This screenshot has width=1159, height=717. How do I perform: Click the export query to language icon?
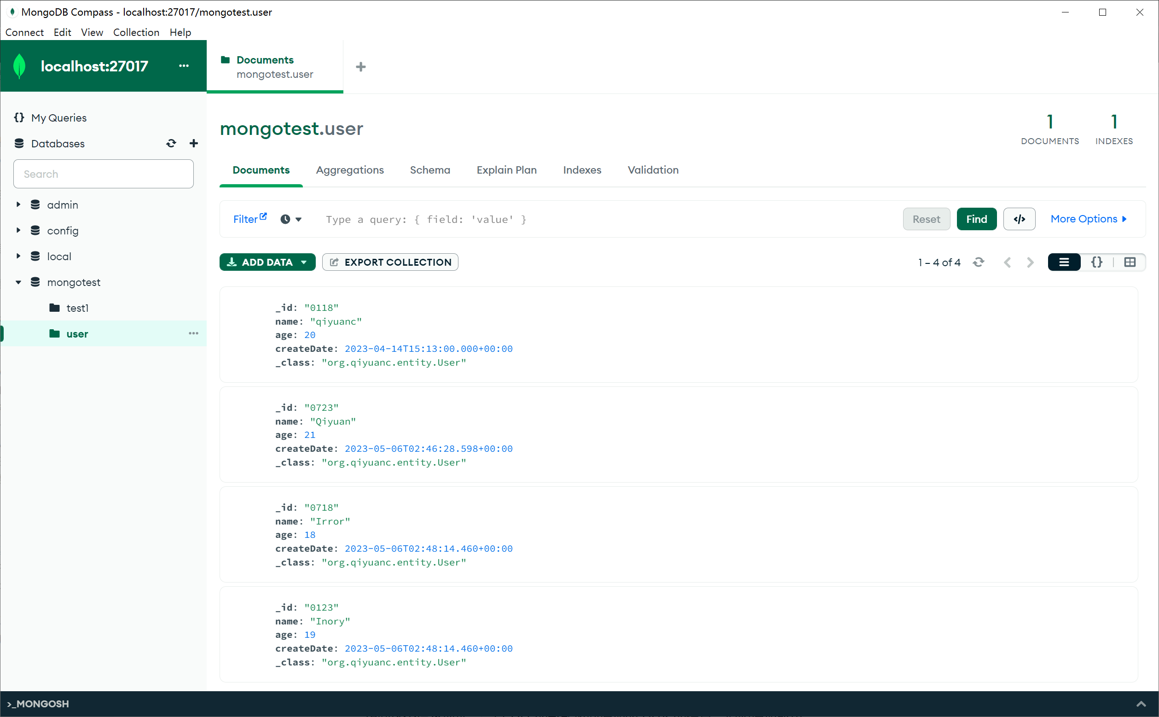coord(1019,219)
